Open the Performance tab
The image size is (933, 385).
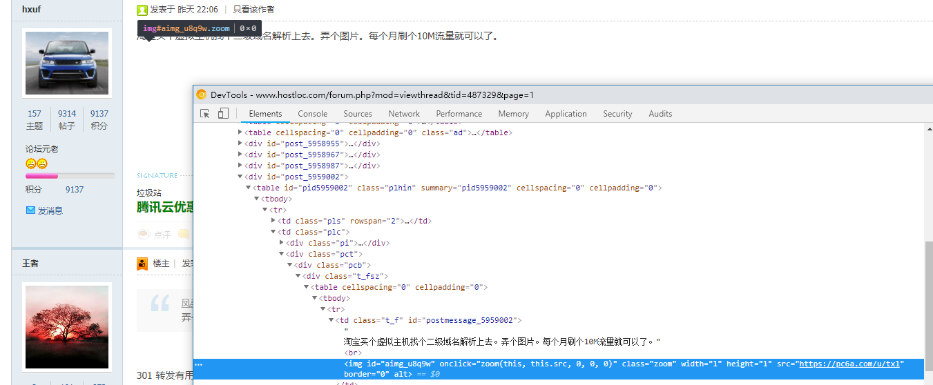coord(459,114)
